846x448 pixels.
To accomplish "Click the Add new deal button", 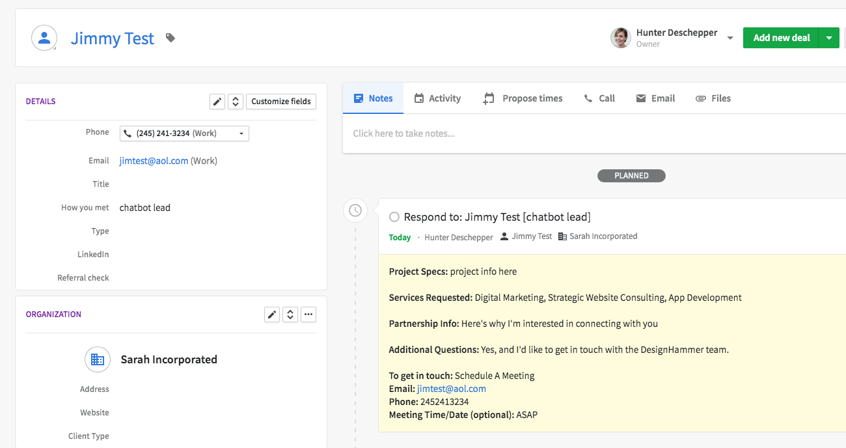I will point(781,38).
